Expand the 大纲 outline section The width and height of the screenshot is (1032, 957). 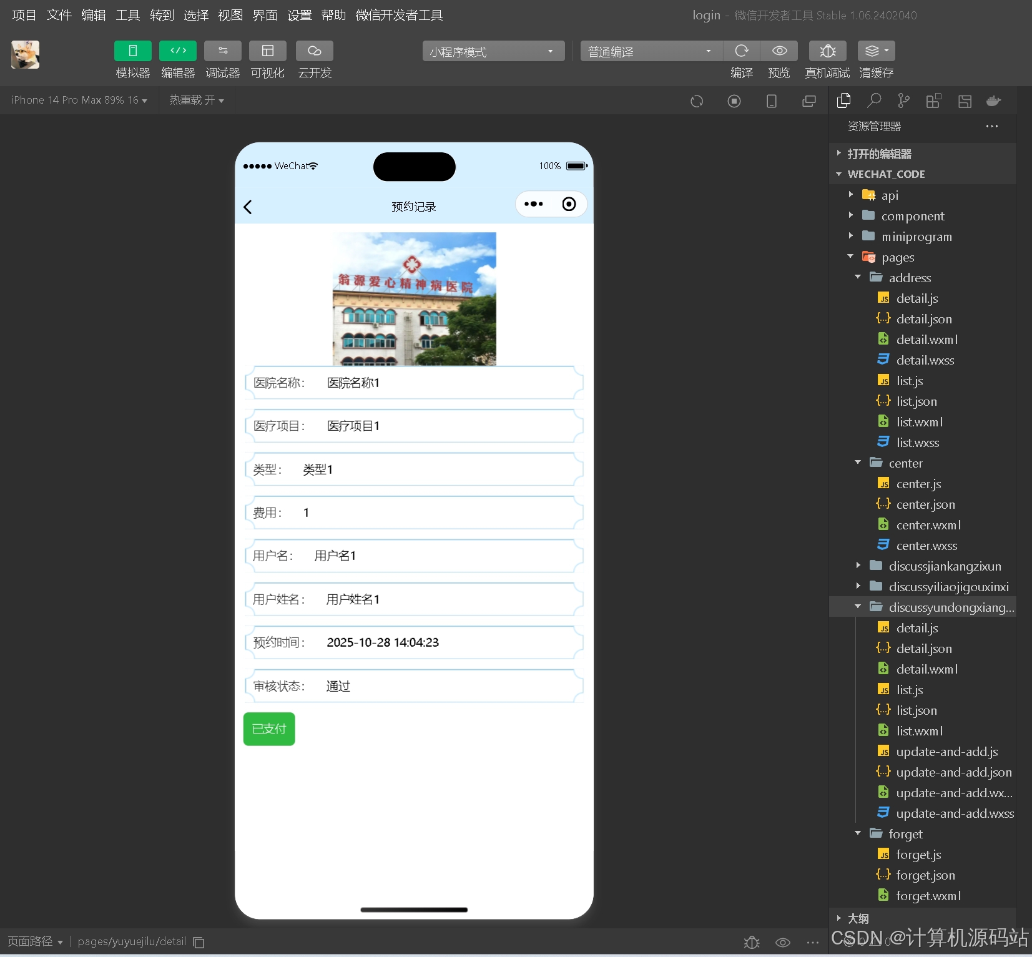click(923, 918)
